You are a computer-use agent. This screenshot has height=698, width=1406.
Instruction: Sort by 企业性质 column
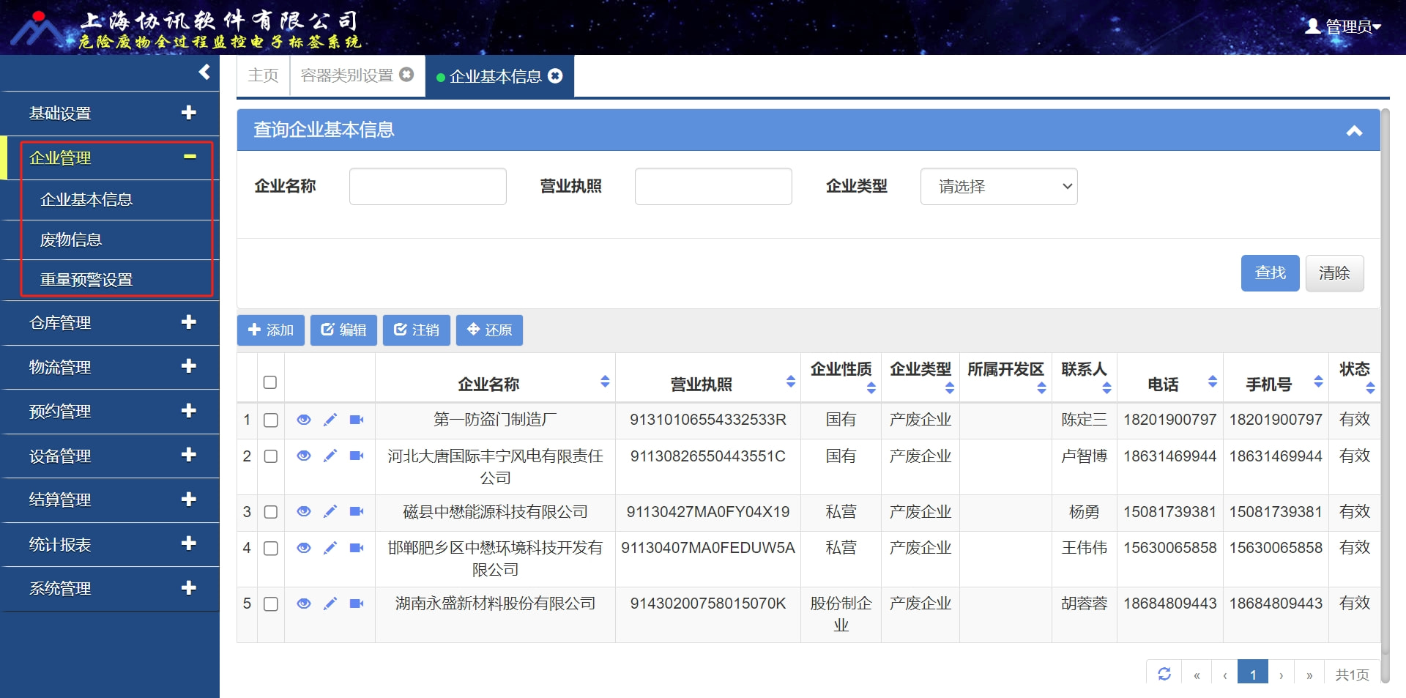871,388
